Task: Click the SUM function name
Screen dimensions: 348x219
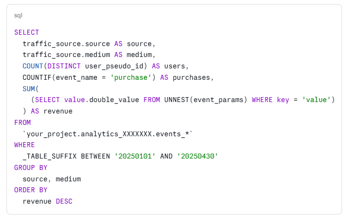Action: 29,89
